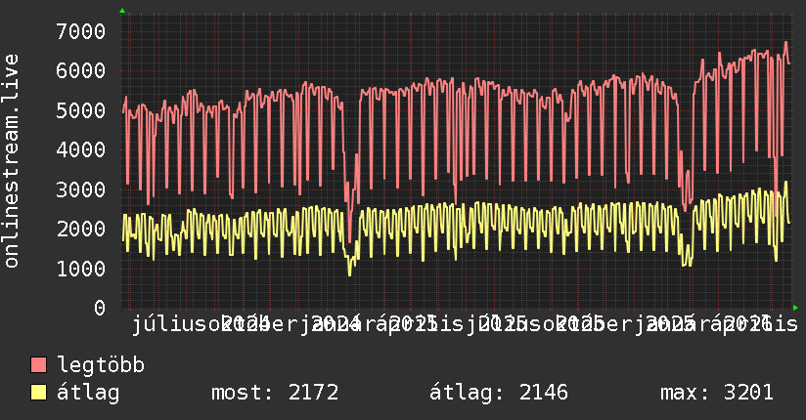Click the yellow átlag legend color swatch
The height and width of the screenshot is (420, 806).
tap(38, 393)
